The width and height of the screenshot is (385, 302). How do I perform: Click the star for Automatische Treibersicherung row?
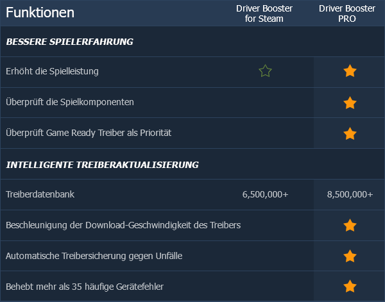[x=350, y=256]
